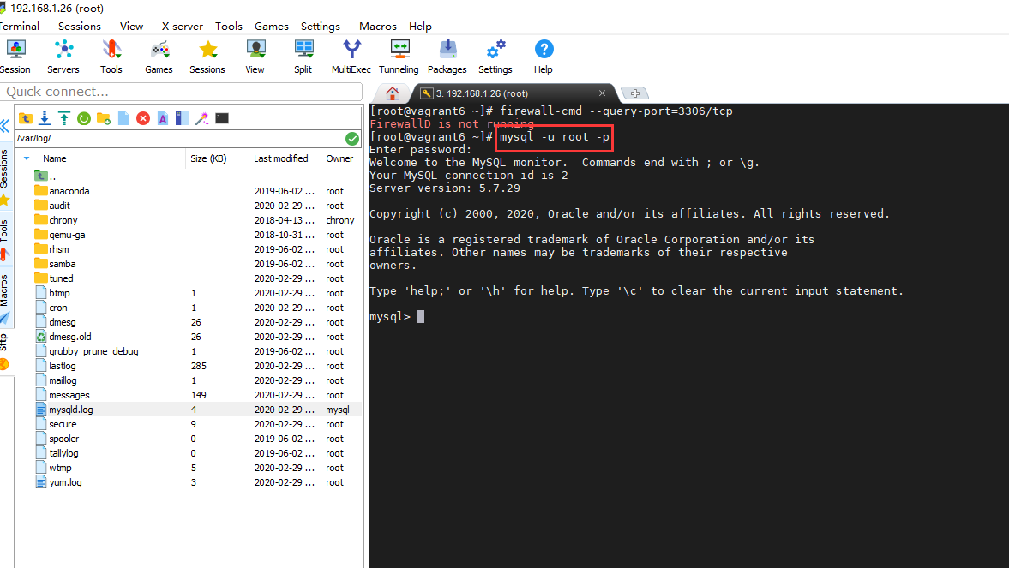Close the 192.168.1.26 terminal tab
1009x568 pixels.
603,93
